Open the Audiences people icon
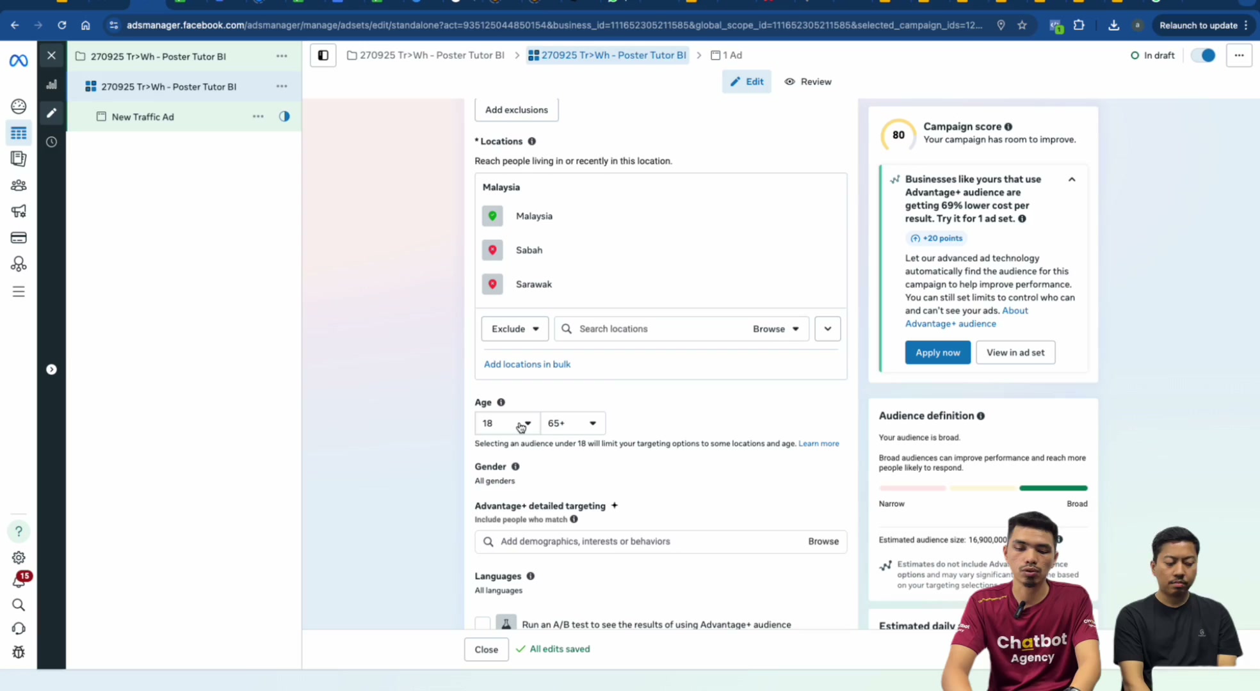This screenshot has width=1260, height=691. tap(19, 186)
